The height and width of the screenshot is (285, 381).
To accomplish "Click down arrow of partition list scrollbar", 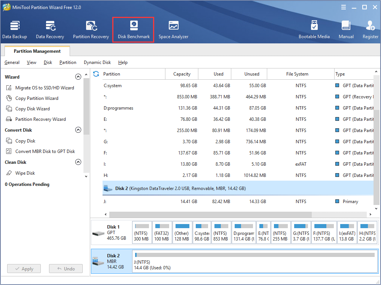I will point(376,209).
